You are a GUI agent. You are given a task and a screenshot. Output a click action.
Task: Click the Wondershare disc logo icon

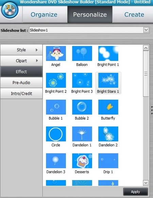10,10
